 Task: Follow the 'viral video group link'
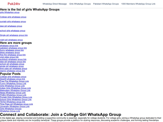(9, 57)
